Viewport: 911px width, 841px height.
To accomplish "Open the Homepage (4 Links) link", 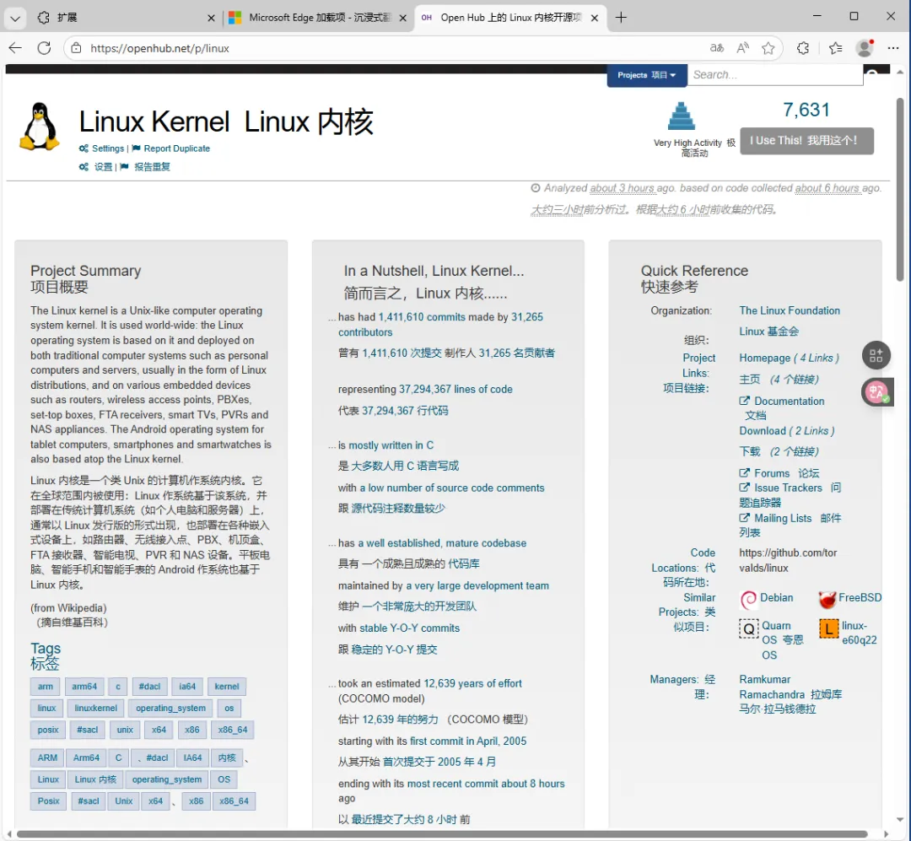I will (x=789, y=359).
